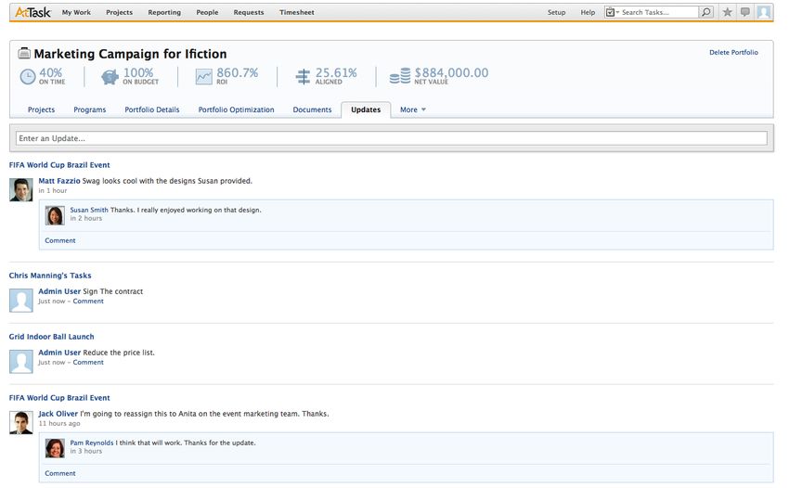
Task: Click the portfolio briefcase icon beside title
Action: (24, 53)
